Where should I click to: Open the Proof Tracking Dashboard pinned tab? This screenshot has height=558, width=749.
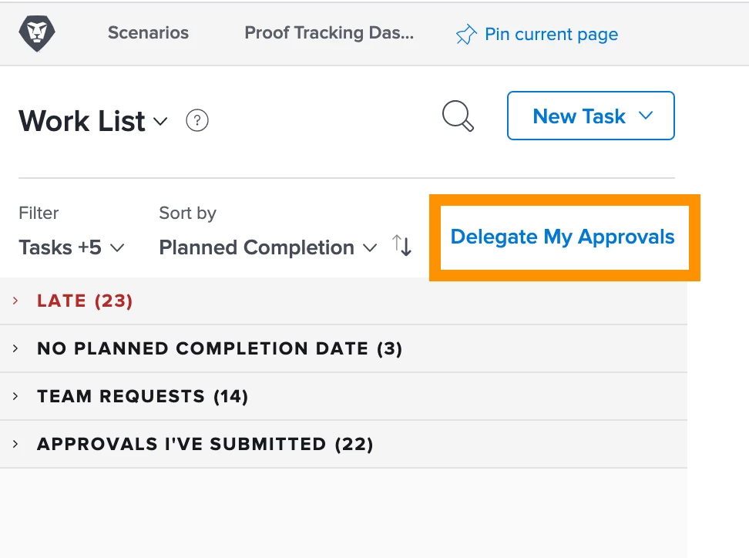pos(329,32)
